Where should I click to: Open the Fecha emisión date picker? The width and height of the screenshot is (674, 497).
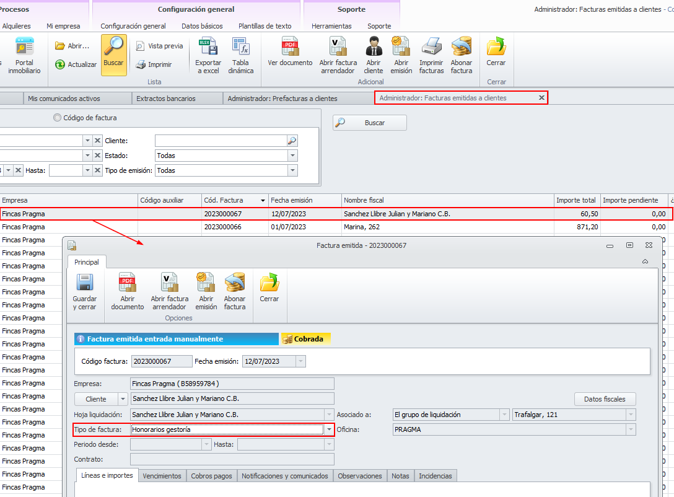301,361
